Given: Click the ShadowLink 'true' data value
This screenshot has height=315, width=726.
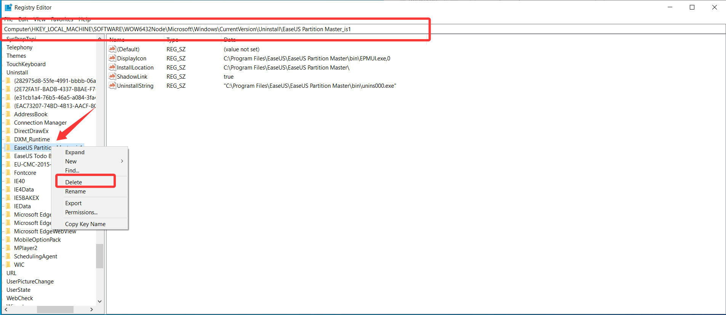Looking at the screenshot, I should coord(229,76).
